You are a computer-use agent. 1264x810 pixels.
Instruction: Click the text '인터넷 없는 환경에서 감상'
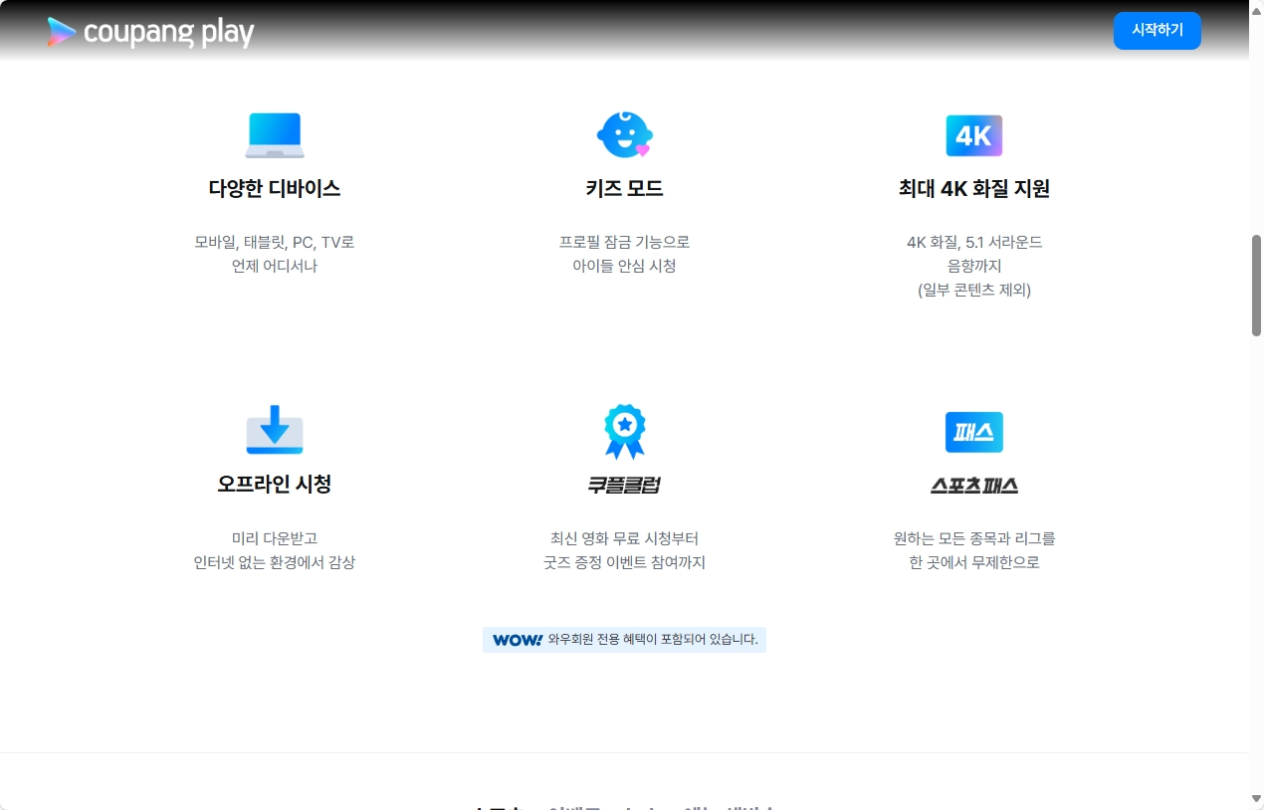click(275, 562)
